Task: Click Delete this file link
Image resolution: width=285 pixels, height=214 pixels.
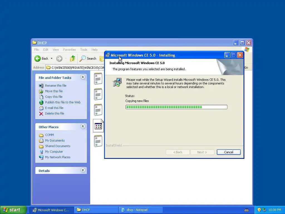Action: coord(55,113)
